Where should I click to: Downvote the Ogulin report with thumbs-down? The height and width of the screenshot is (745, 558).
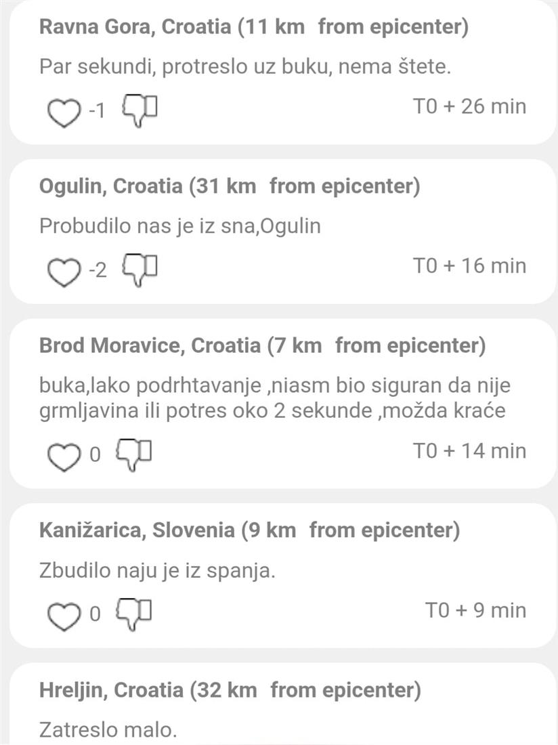(x=139, y=270)
